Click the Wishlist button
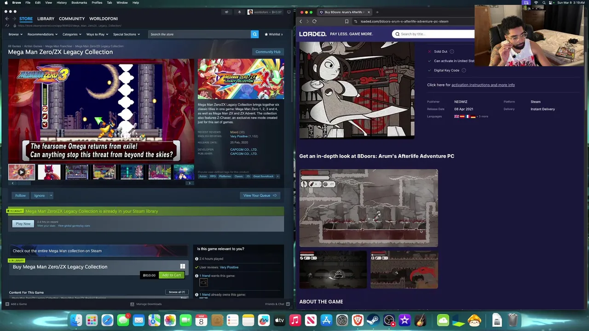Image resolution: width=589 pixels, height=331 pixels. (273, 34)
